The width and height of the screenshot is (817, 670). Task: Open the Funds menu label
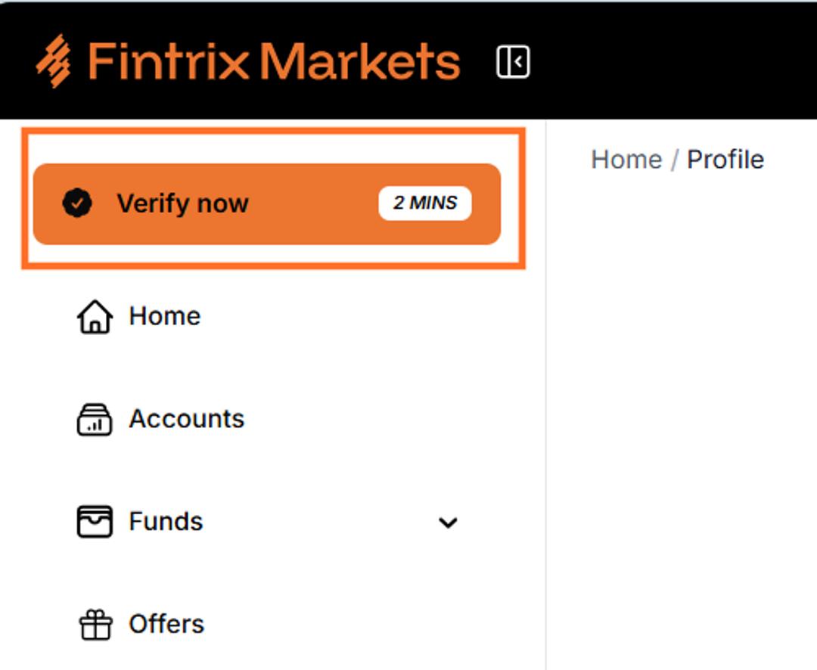click(166, 522)
